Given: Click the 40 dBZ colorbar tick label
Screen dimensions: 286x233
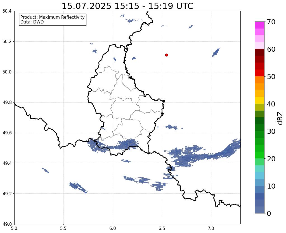Looking at the screenshot, I should point(271,104).
